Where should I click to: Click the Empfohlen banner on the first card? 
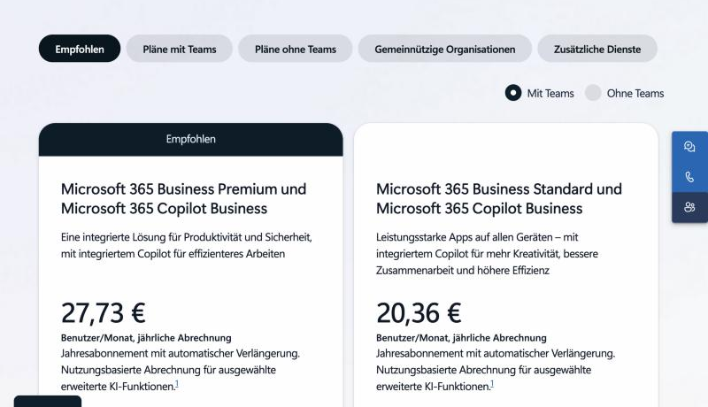190,140
